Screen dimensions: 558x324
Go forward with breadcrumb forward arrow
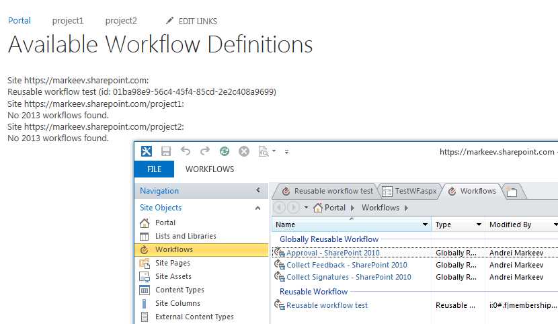click(294, 207)
